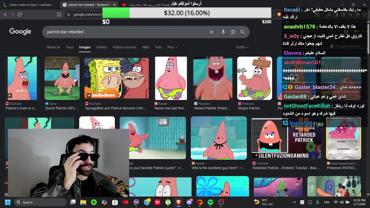Image resolution: width=370 pixels, height=208 pixels.
Task: Open the Outils tools dropdown
Action: pos(242,47)
